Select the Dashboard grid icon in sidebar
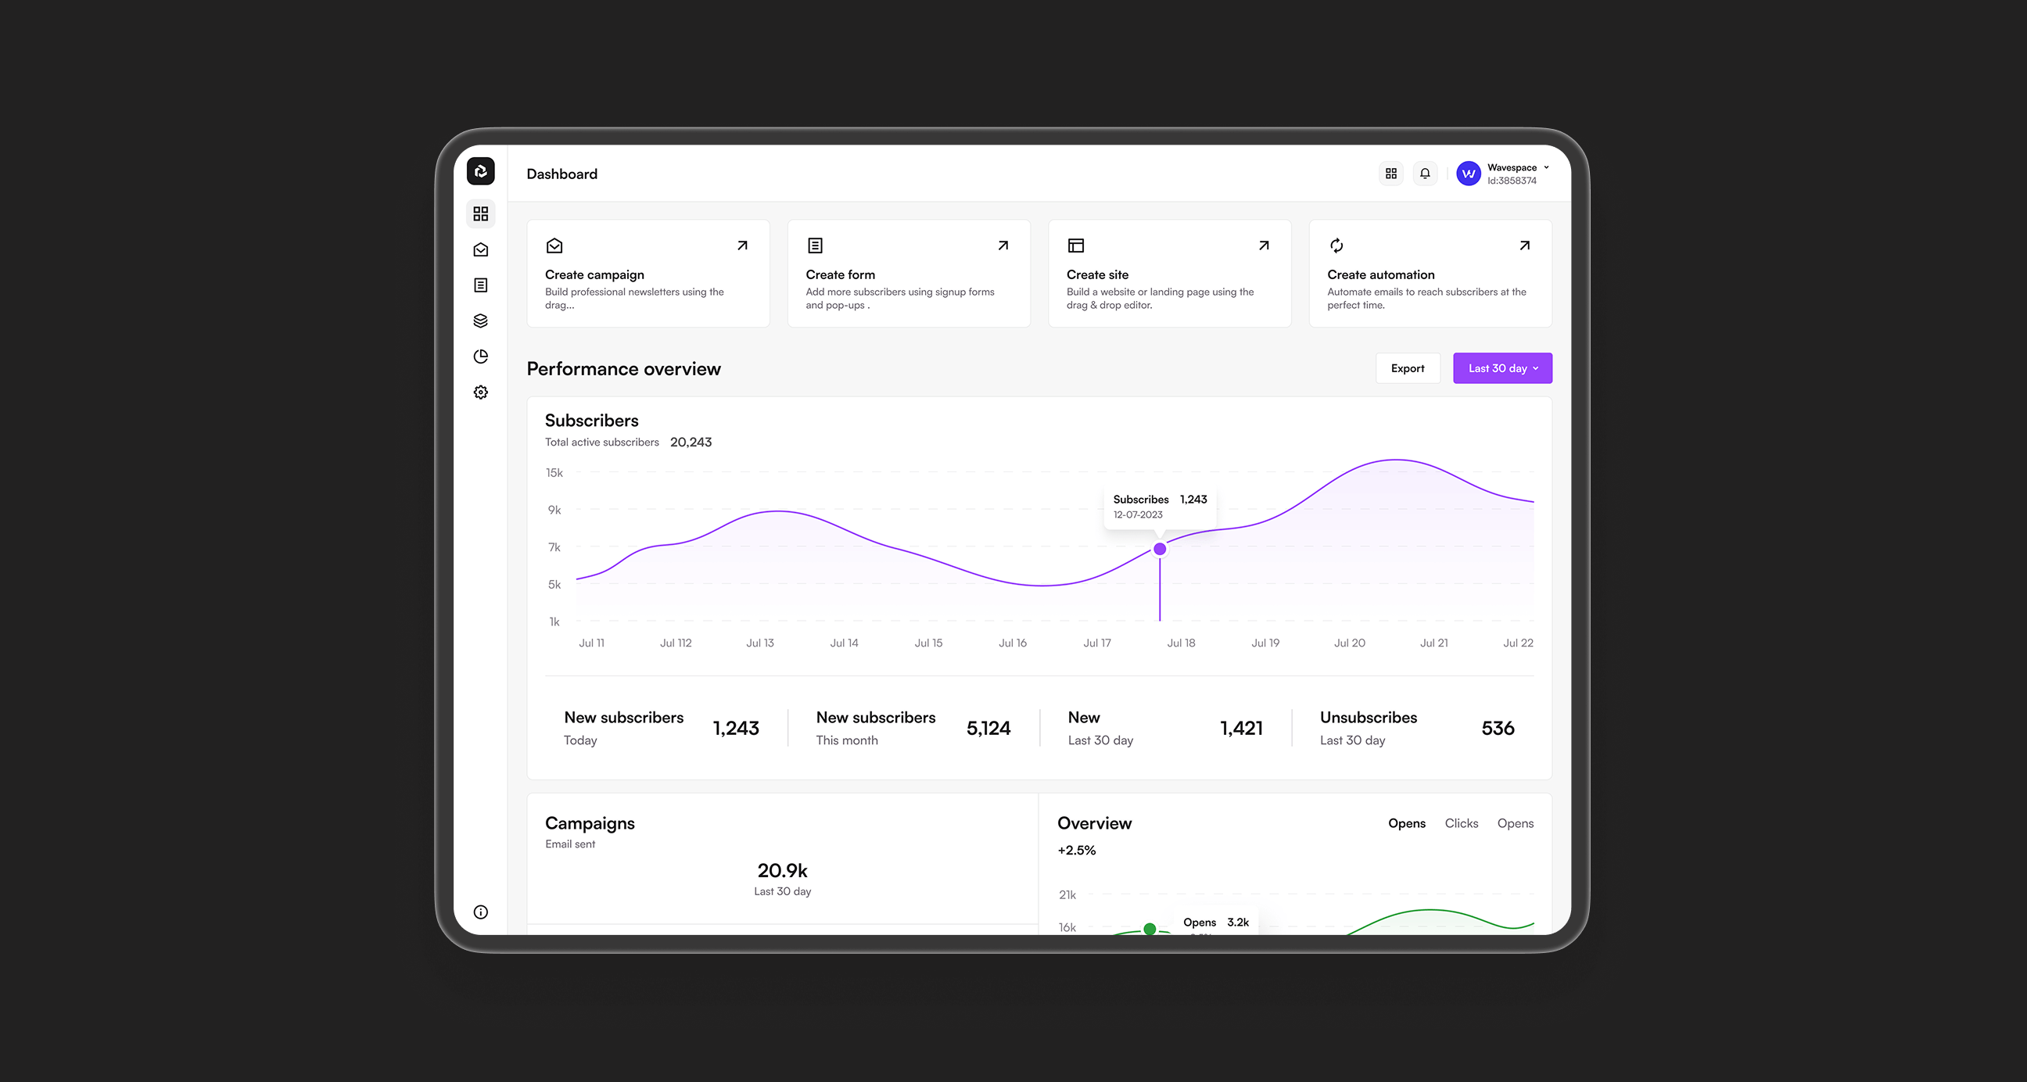This screenshot has width=2027, height=1082. pos(481,213)
